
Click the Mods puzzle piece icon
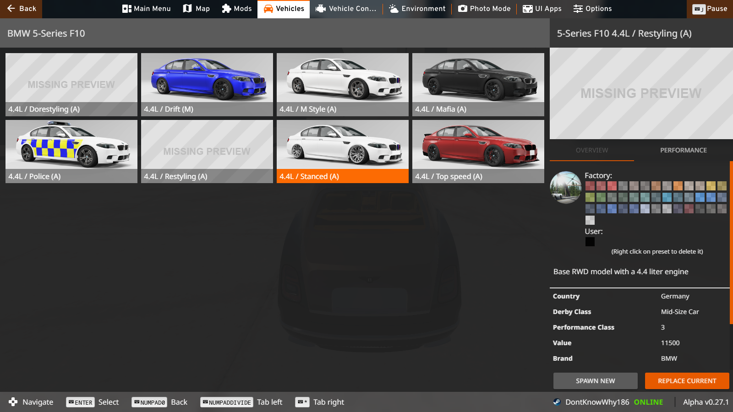226,8
